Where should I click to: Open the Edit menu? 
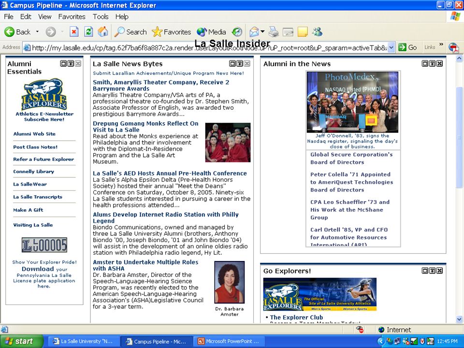pos(26,16)
